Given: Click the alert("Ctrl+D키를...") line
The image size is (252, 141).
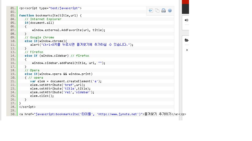Looking at the screenshot, I should click(x=82, y=45).
